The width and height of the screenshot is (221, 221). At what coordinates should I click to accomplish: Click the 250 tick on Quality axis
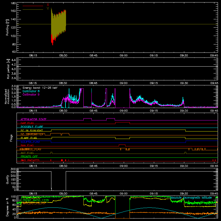point(13,172)
